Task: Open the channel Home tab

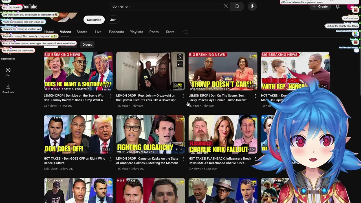Action: coord(49,32)
